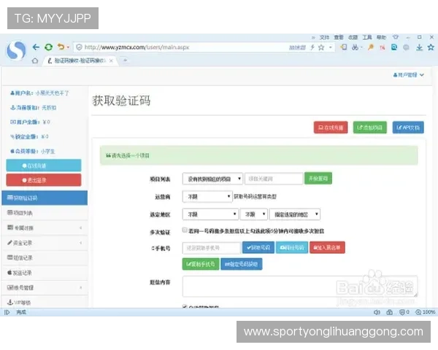
Task: Open address bar dropdown arrow
Action: [x=331, y=47]
